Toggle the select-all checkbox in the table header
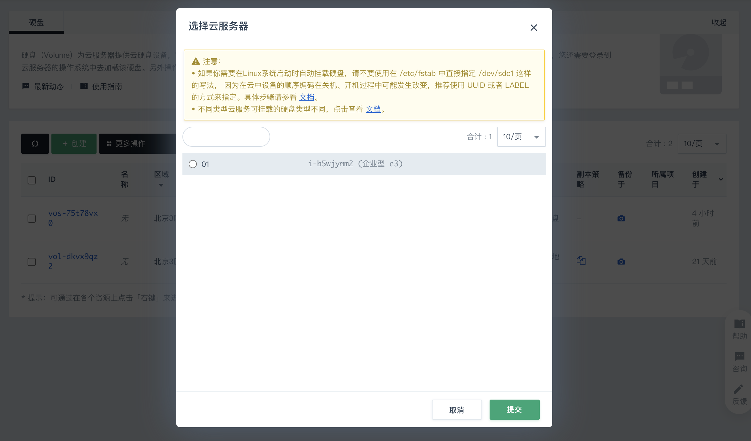Image resolution: width=751 pixels, height=441 pixels. pyautogui.click(x=32, y=180)
